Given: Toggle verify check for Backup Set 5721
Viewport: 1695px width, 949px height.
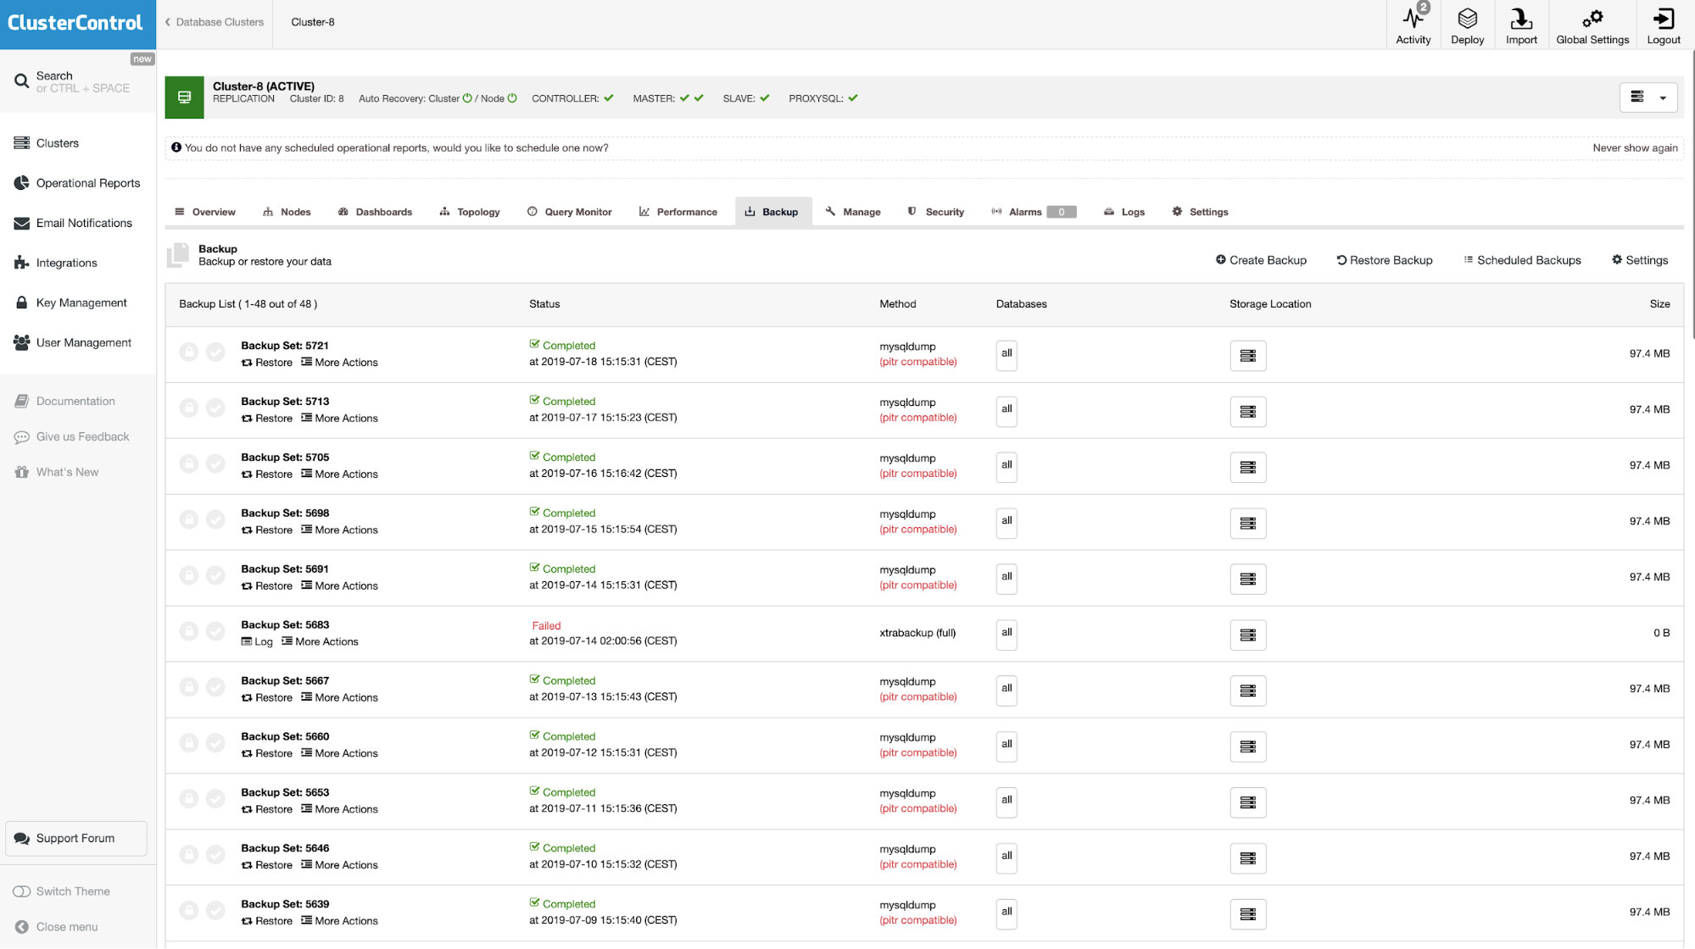Looking at the screenshot, I should point(215,352).
